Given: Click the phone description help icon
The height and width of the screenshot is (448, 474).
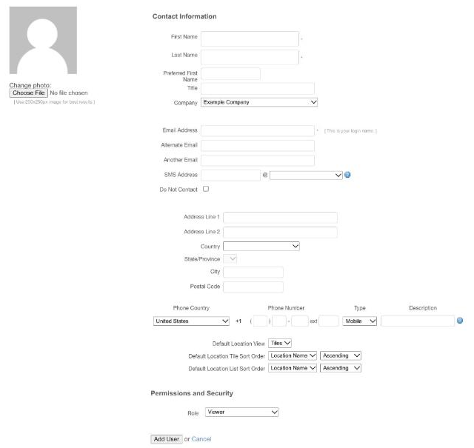Looking at the screenshot, I should [460, 321].
